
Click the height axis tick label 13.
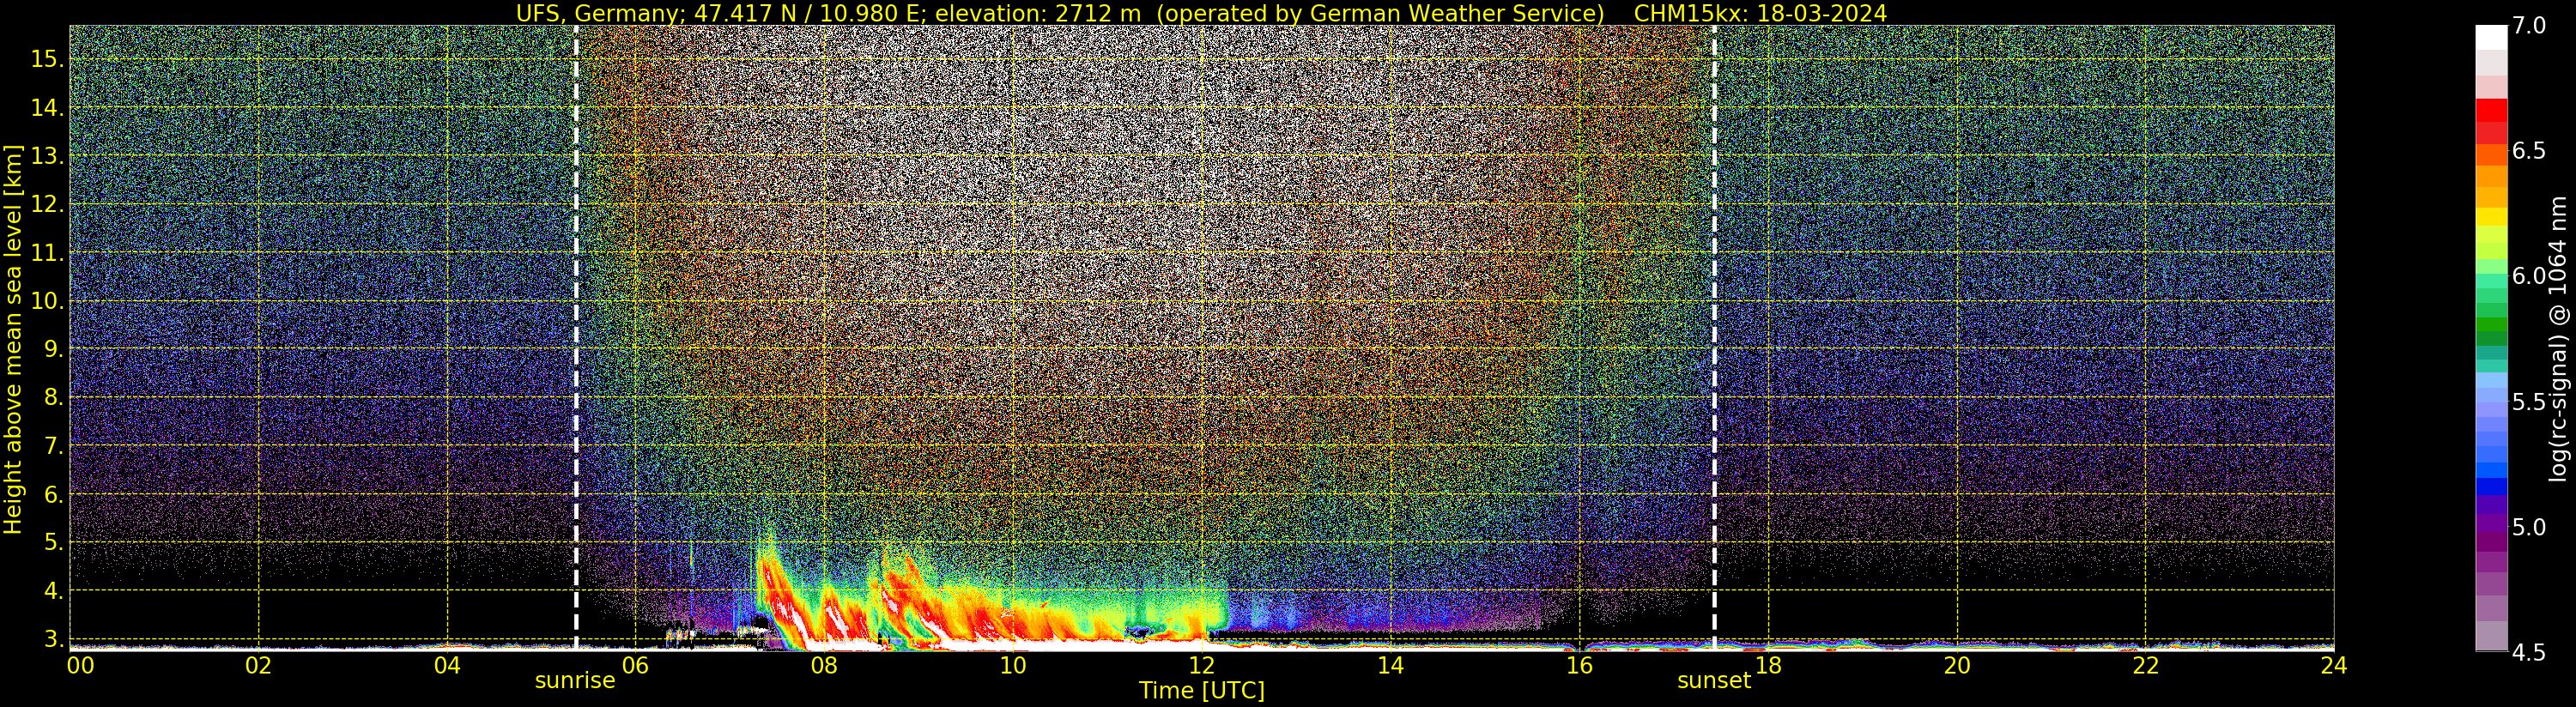point(47,156)
